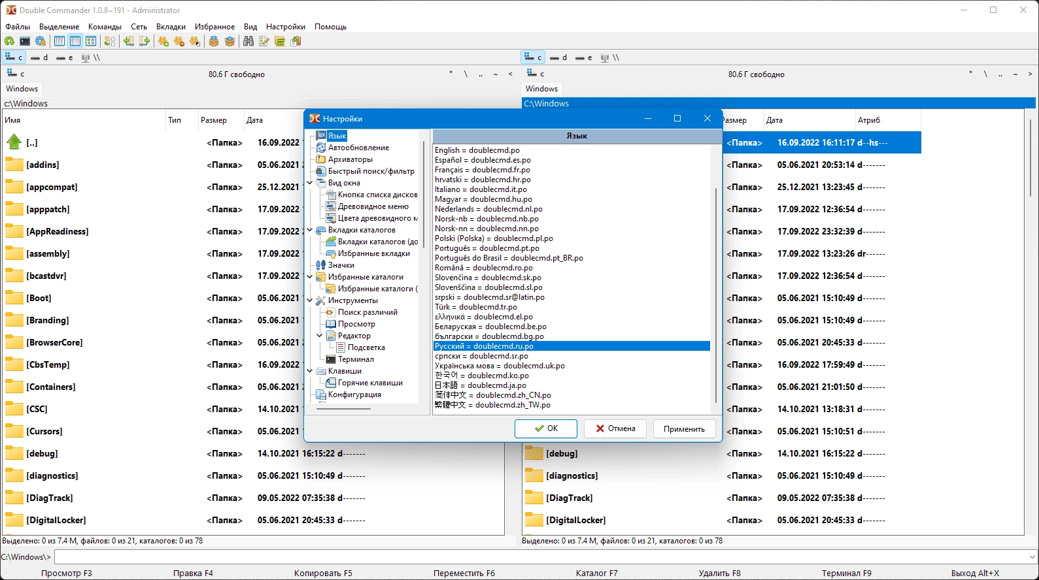
Task: Select drive e in right panel
Action: [584, 57]
